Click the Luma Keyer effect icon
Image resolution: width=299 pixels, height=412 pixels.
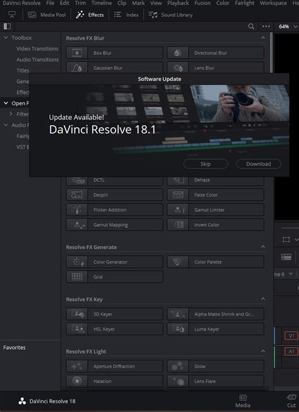pos(178,329)
